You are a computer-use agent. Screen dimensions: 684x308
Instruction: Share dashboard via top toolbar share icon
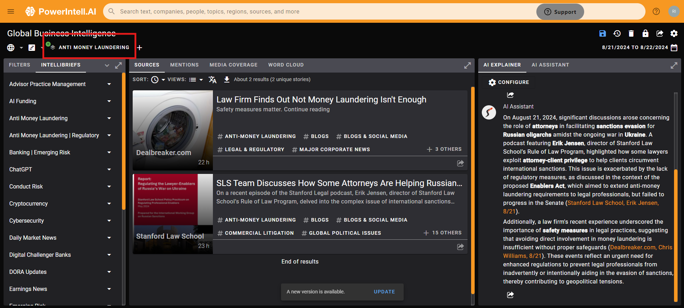(x=660, y=33)
